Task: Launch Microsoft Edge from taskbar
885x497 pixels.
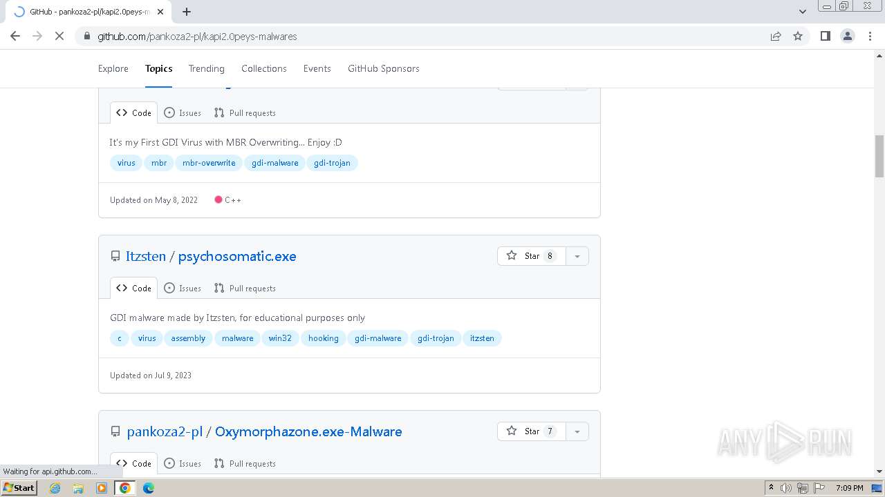Action: 148,488
